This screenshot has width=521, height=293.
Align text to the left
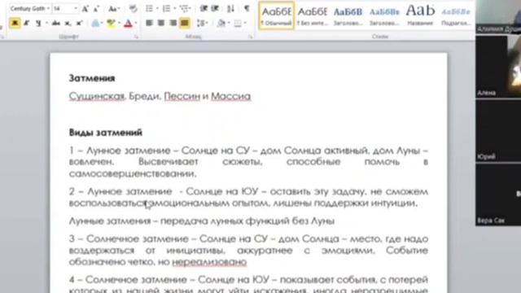coord(149,23)
